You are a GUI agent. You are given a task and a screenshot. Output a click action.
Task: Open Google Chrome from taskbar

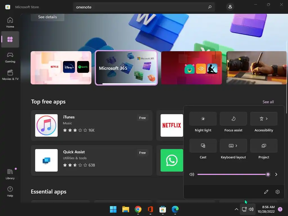[x=138, y=209]
